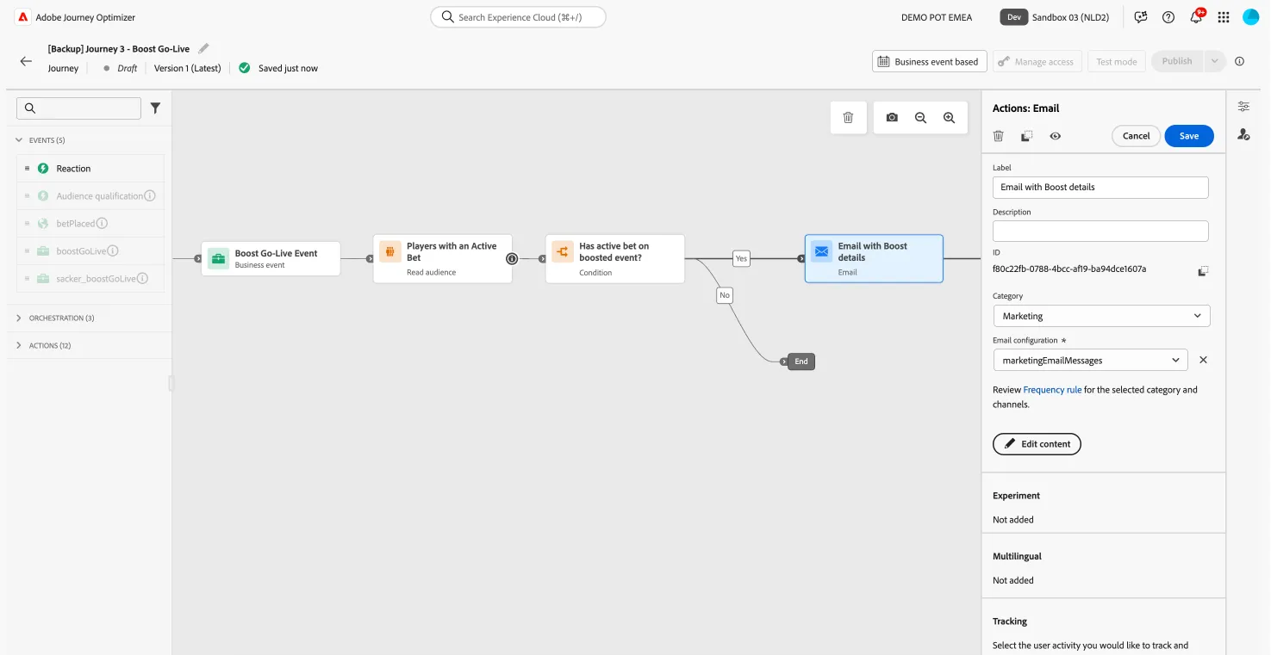Open the help question mark icon
Image resolution: width=1271 pixels, height=655 pixels.
[x=1168, y=17]
